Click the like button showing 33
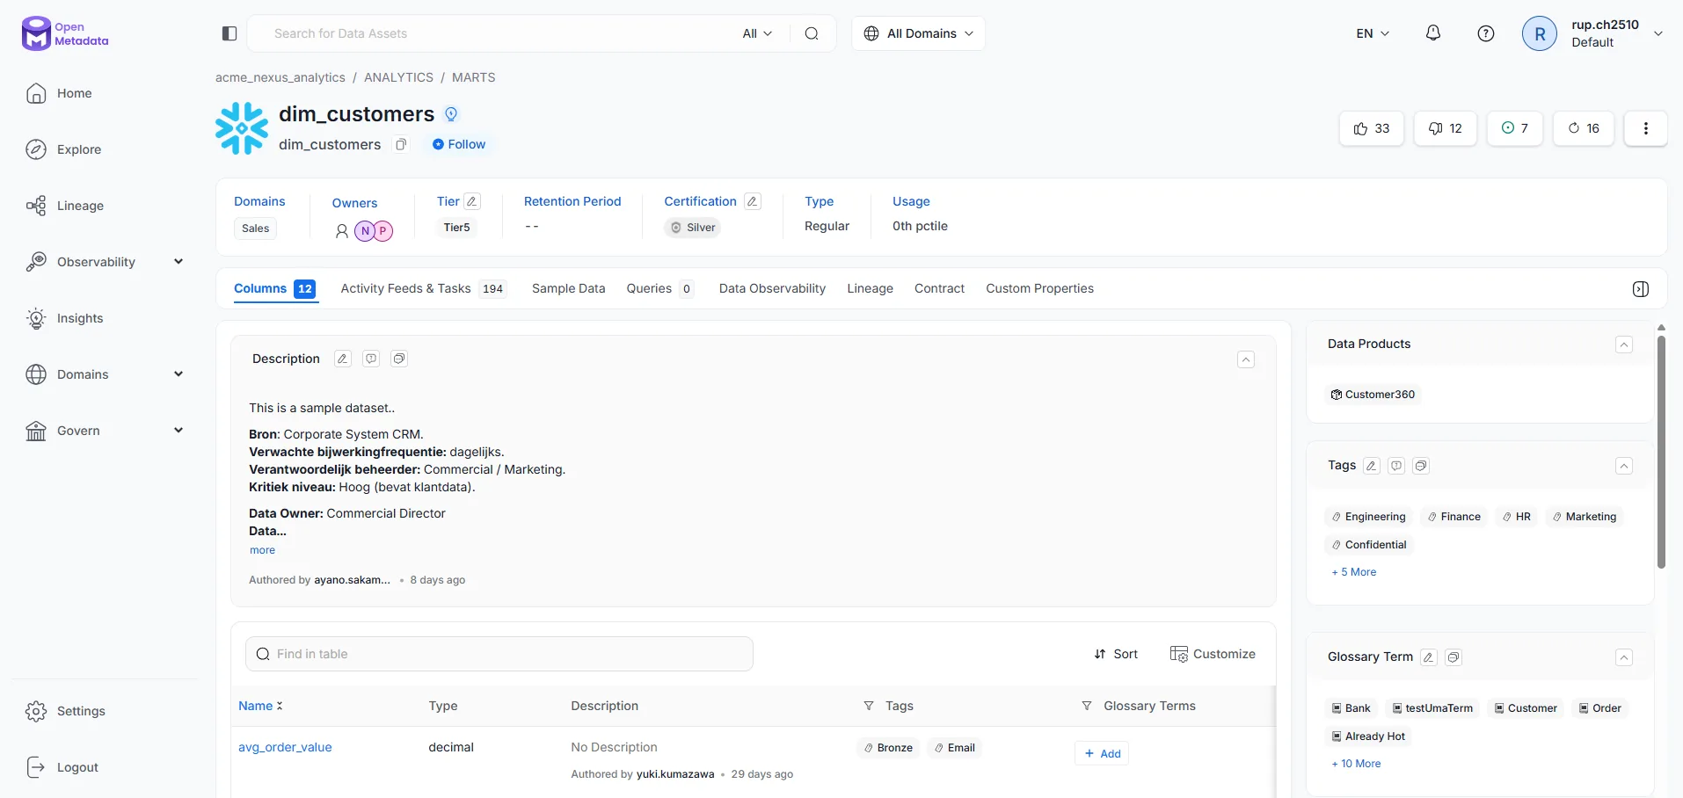The height and width of the screenshot is (798, 1683). click(1372, 128)
